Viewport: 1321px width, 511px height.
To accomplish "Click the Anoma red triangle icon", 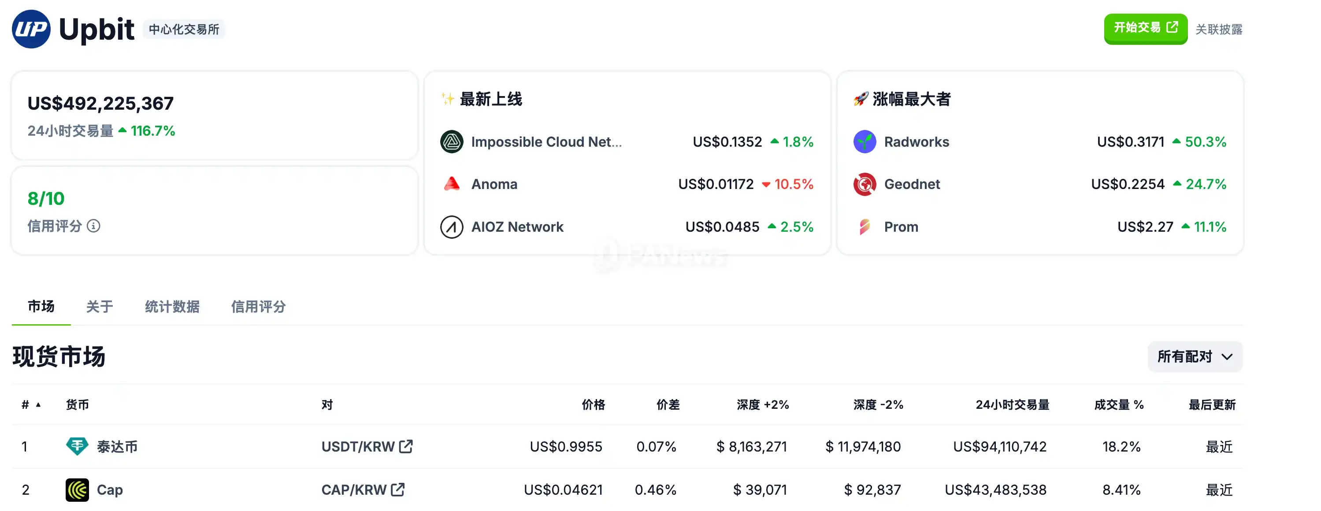I will [452, 184].
